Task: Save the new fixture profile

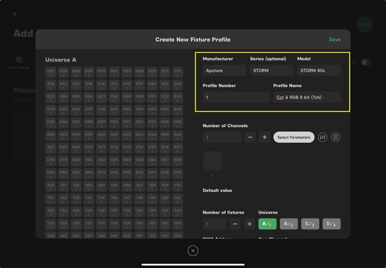Action: coord(335,39)
